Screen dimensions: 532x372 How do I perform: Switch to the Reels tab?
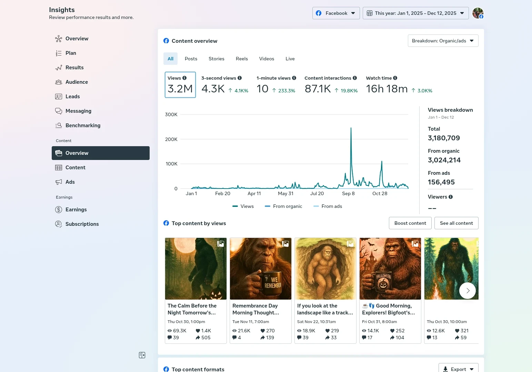point(242,59)
